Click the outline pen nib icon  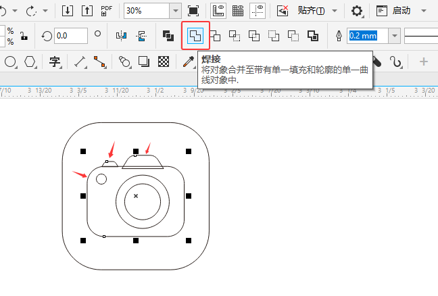click(339, 36)
